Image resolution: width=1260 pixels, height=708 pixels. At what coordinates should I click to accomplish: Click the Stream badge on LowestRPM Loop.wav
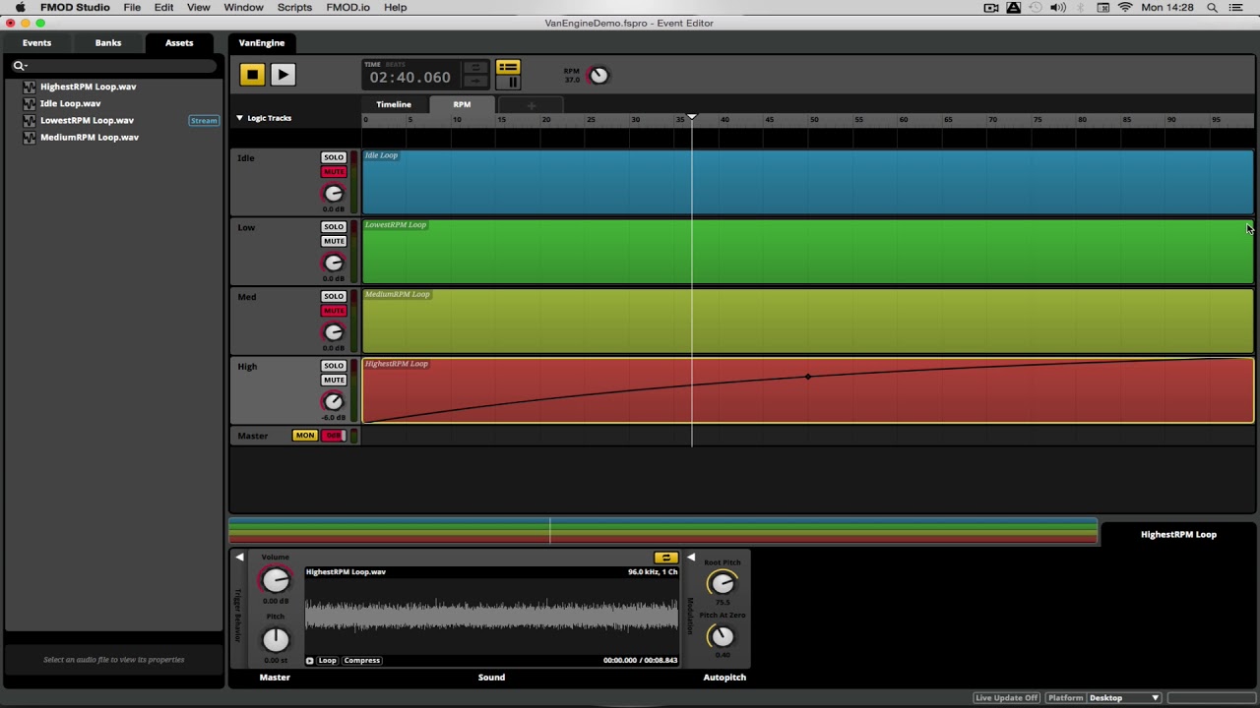tap(204, 121)
